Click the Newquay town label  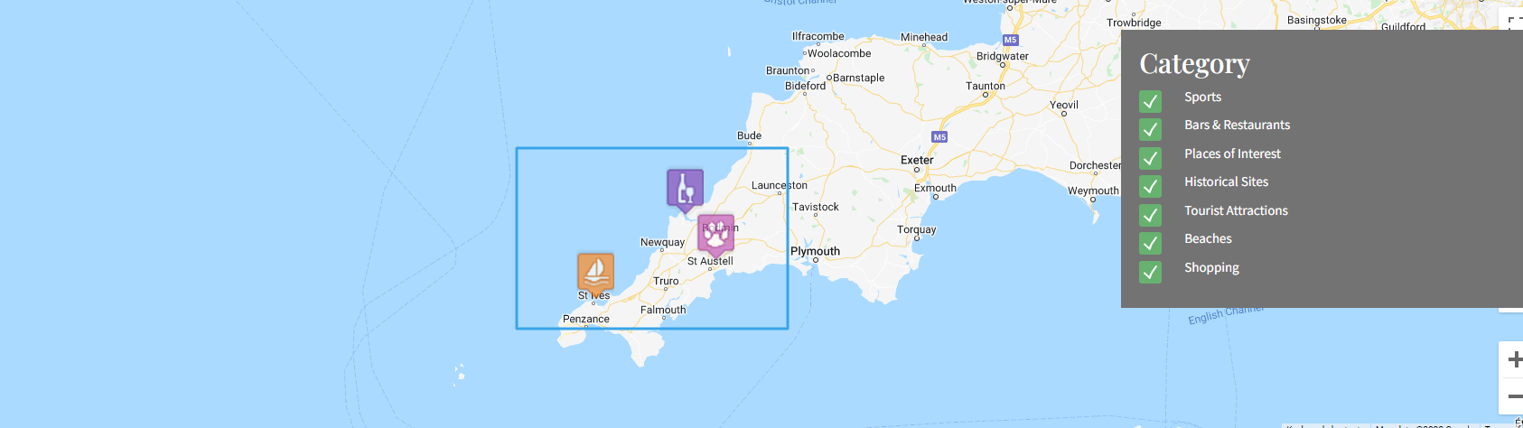point(662,242)
